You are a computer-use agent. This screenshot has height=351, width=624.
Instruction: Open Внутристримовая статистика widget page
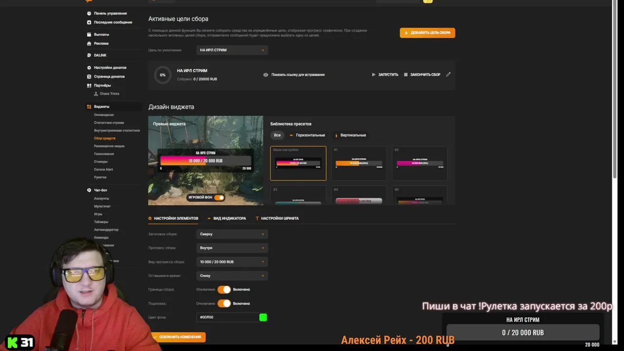click(x=117, y=130)
